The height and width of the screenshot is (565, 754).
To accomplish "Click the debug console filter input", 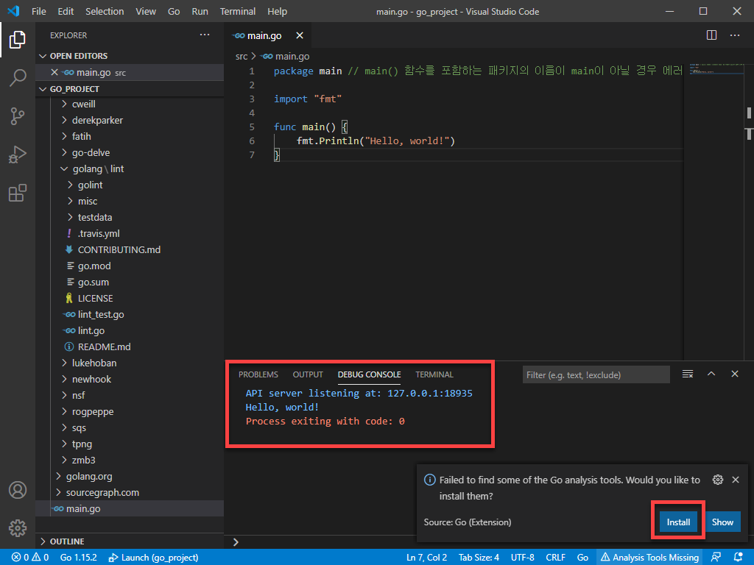I will (596, 374).
